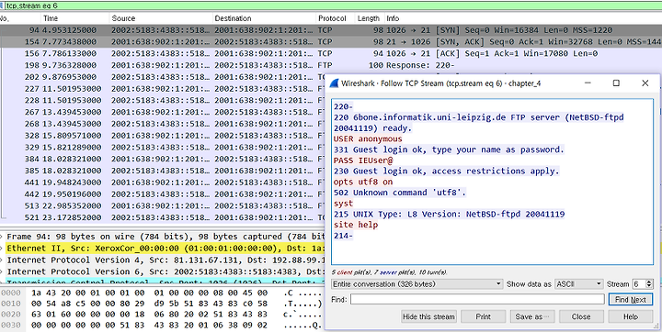Focus the Find text input field
The height and width of the screenshot is (332, 662).
pyautogui.click(x=477, y=299)
